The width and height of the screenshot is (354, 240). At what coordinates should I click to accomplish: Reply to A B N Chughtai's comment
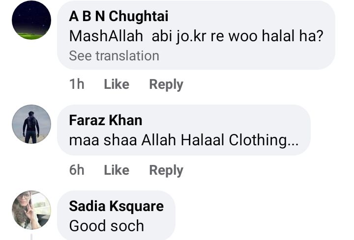pyautogui.click(x=166, y=84)
